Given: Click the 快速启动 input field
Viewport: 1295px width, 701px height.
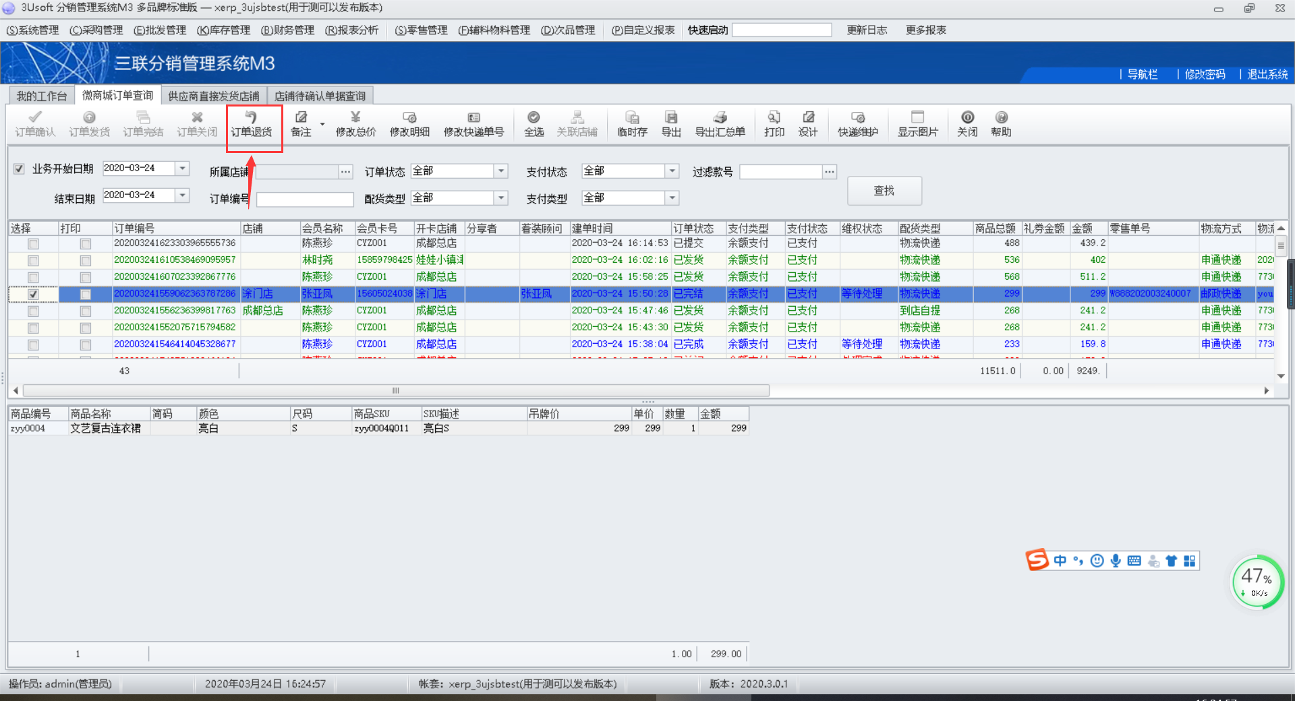Looking at the screenshot, I should point(782,30).
